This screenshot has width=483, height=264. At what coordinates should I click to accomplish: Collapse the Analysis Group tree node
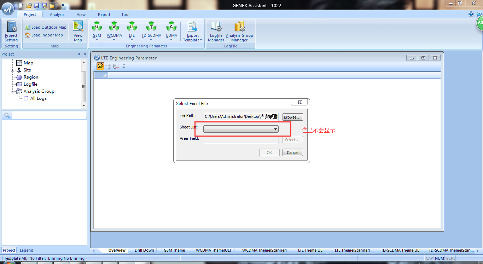[13, 91]
